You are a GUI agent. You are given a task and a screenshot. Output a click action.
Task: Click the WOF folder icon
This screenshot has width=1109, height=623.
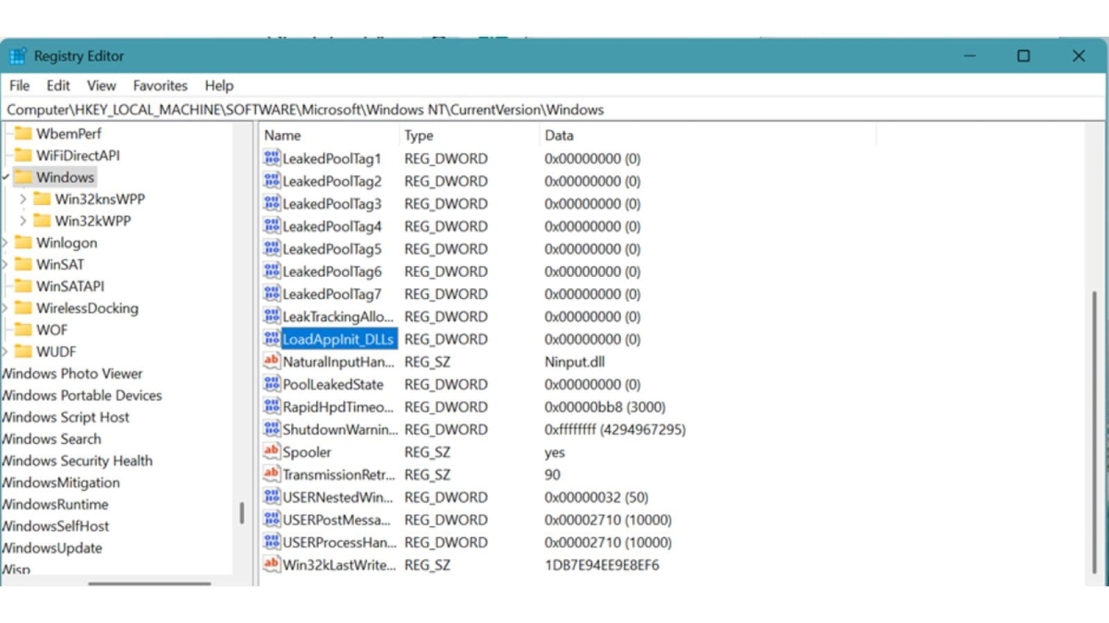pos(22,329)
